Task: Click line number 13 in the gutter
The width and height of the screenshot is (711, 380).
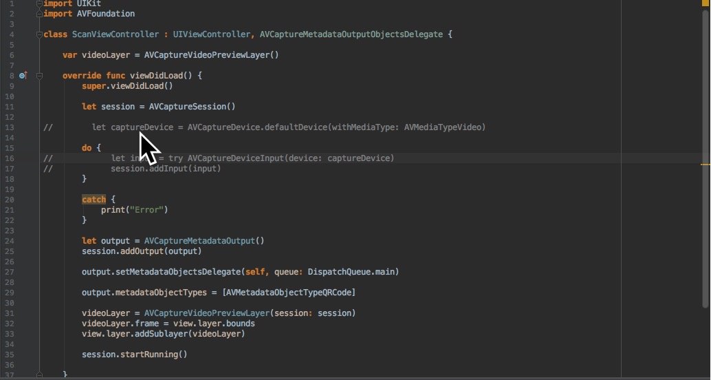Action: tap(10, 127)
